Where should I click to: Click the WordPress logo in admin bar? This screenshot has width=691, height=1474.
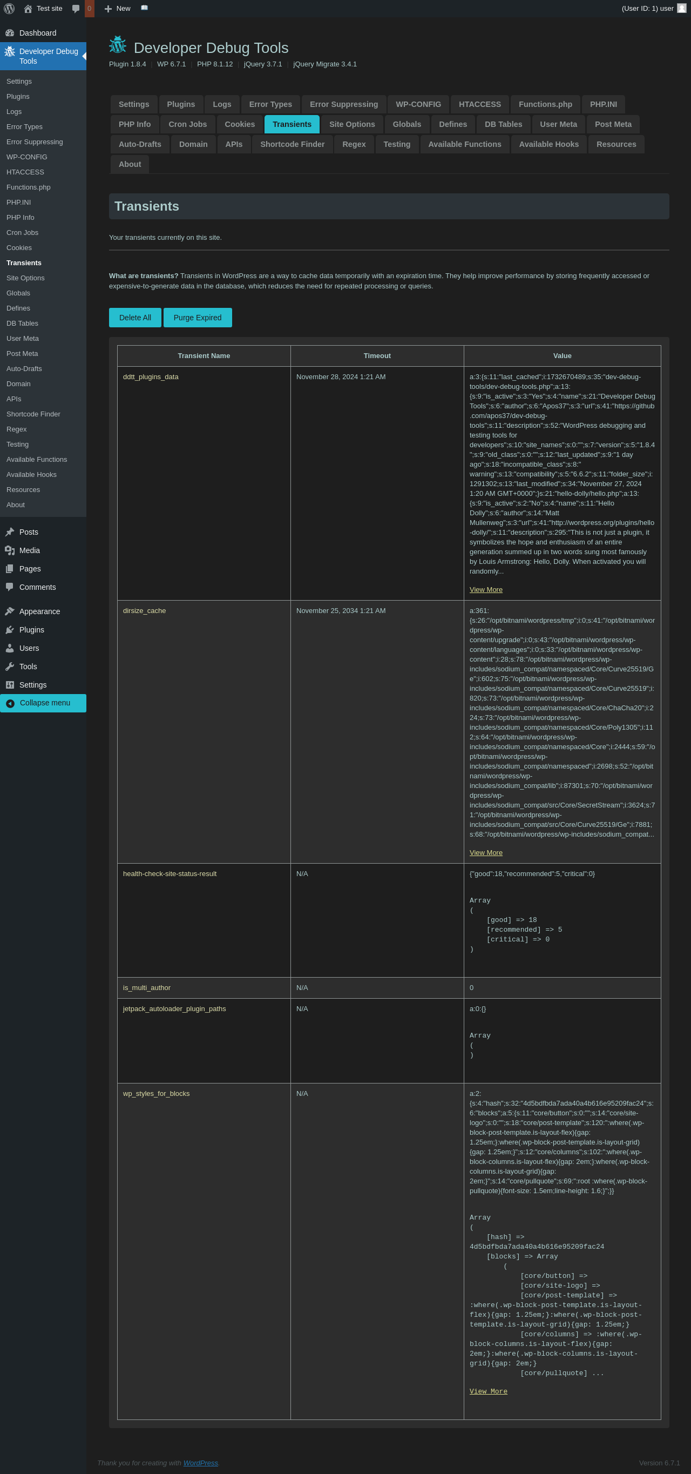9,9
